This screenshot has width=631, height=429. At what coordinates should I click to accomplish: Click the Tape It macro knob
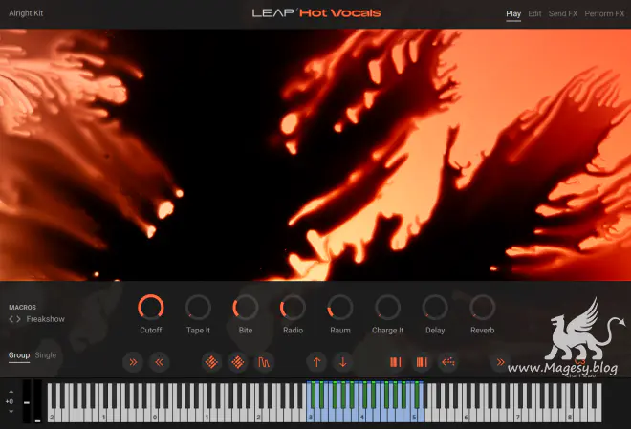[198, 308]
